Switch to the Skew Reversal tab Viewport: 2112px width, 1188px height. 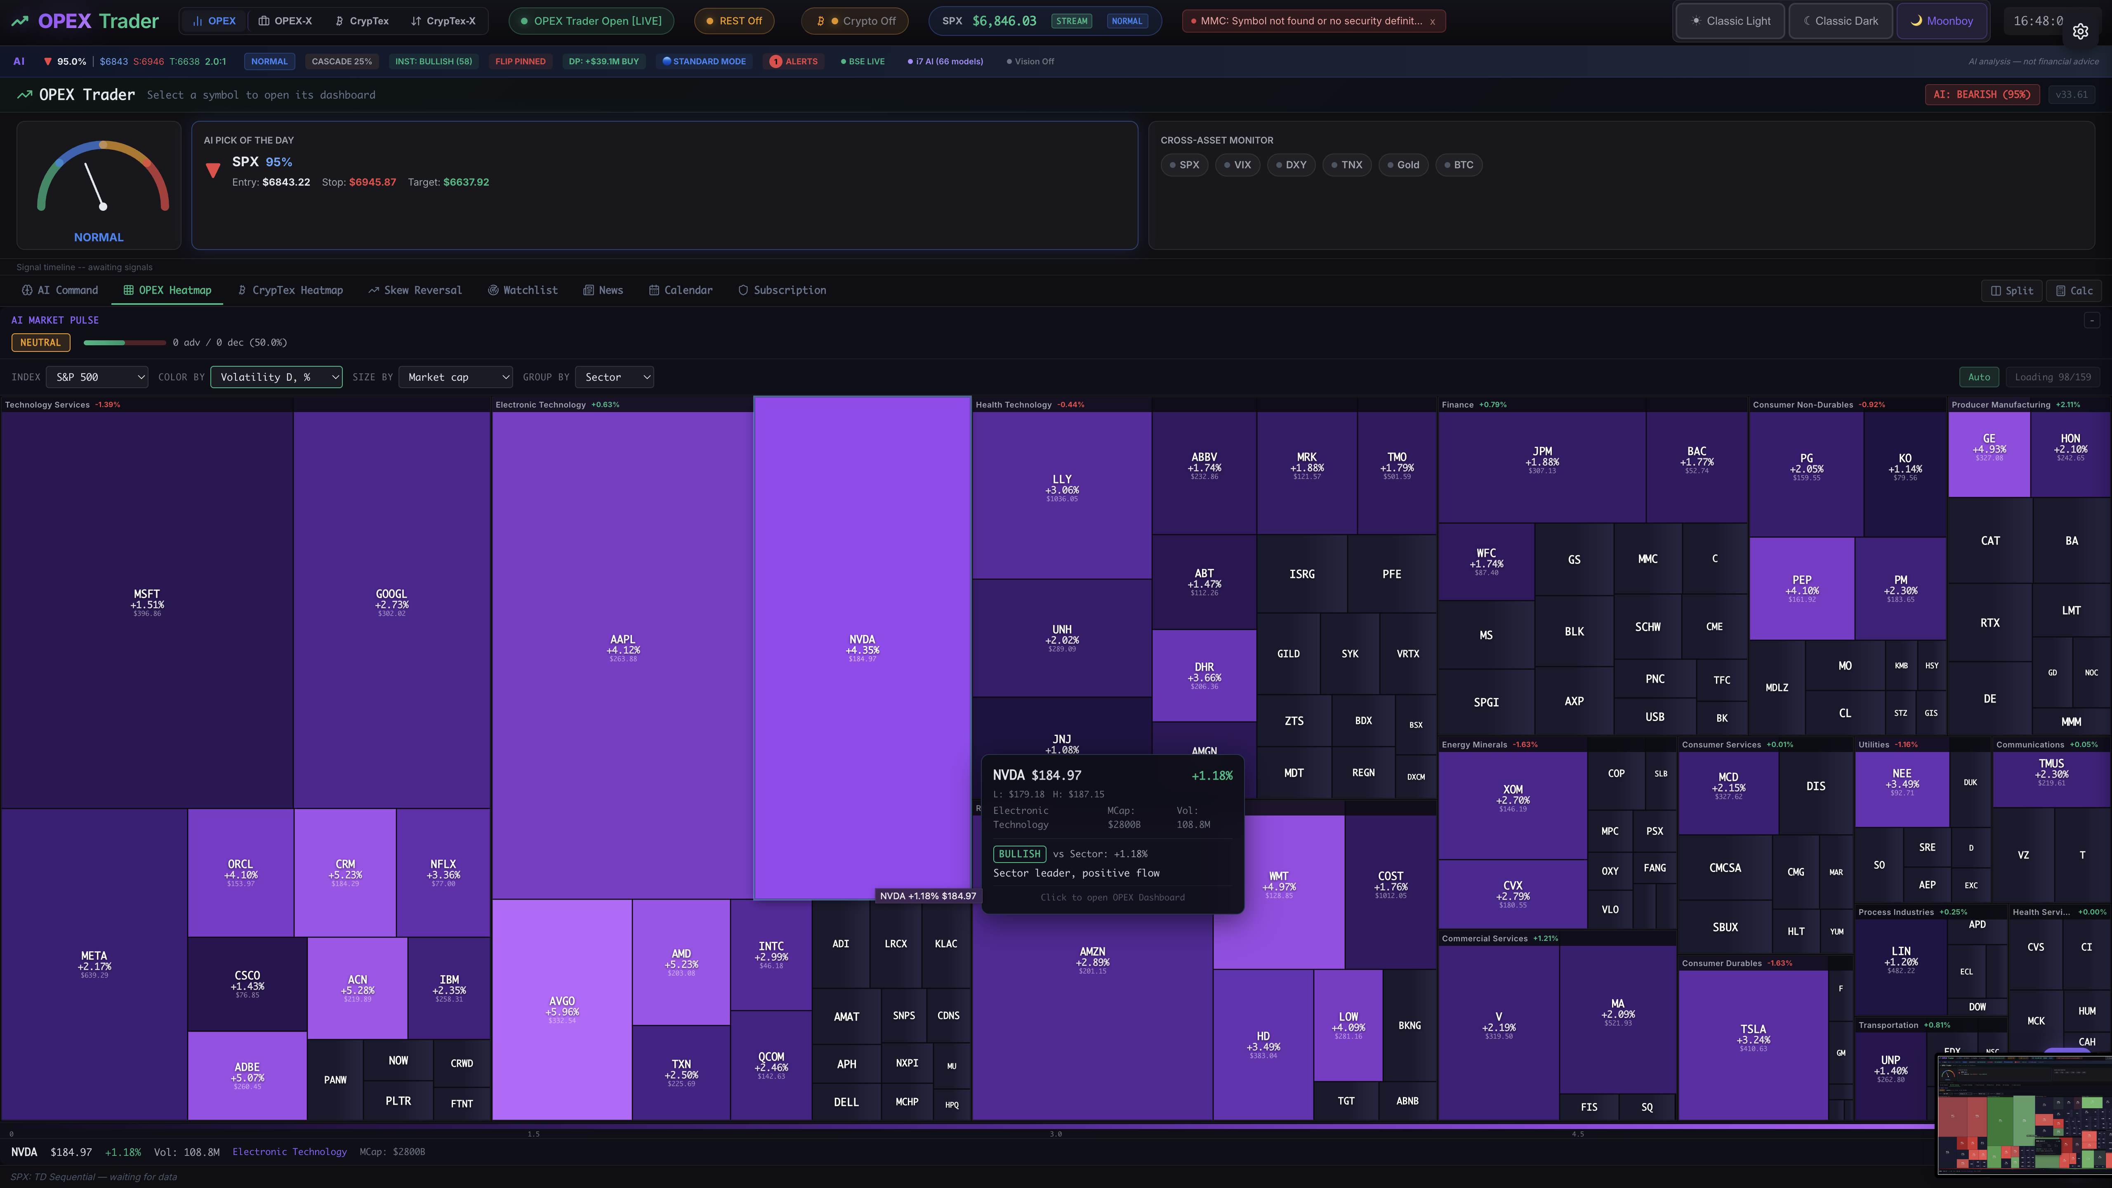tap(415, 290)
